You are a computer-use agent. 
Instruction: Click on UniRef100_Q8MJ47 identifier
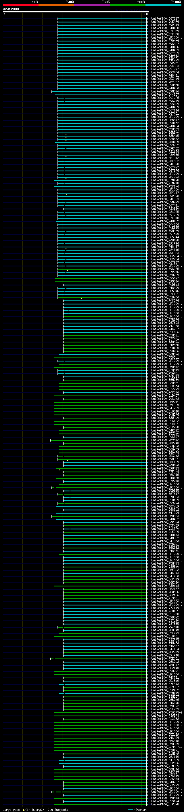coord(165,665)
